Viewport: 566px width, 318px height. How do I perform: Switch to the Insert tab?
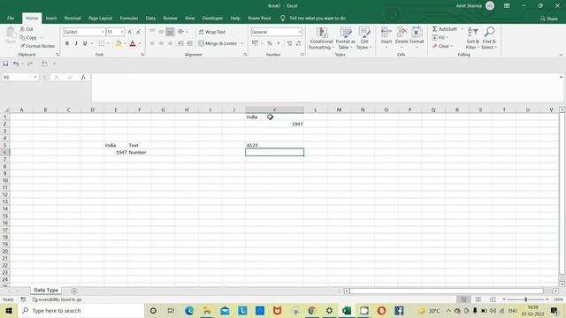click(x=51, y=18)
